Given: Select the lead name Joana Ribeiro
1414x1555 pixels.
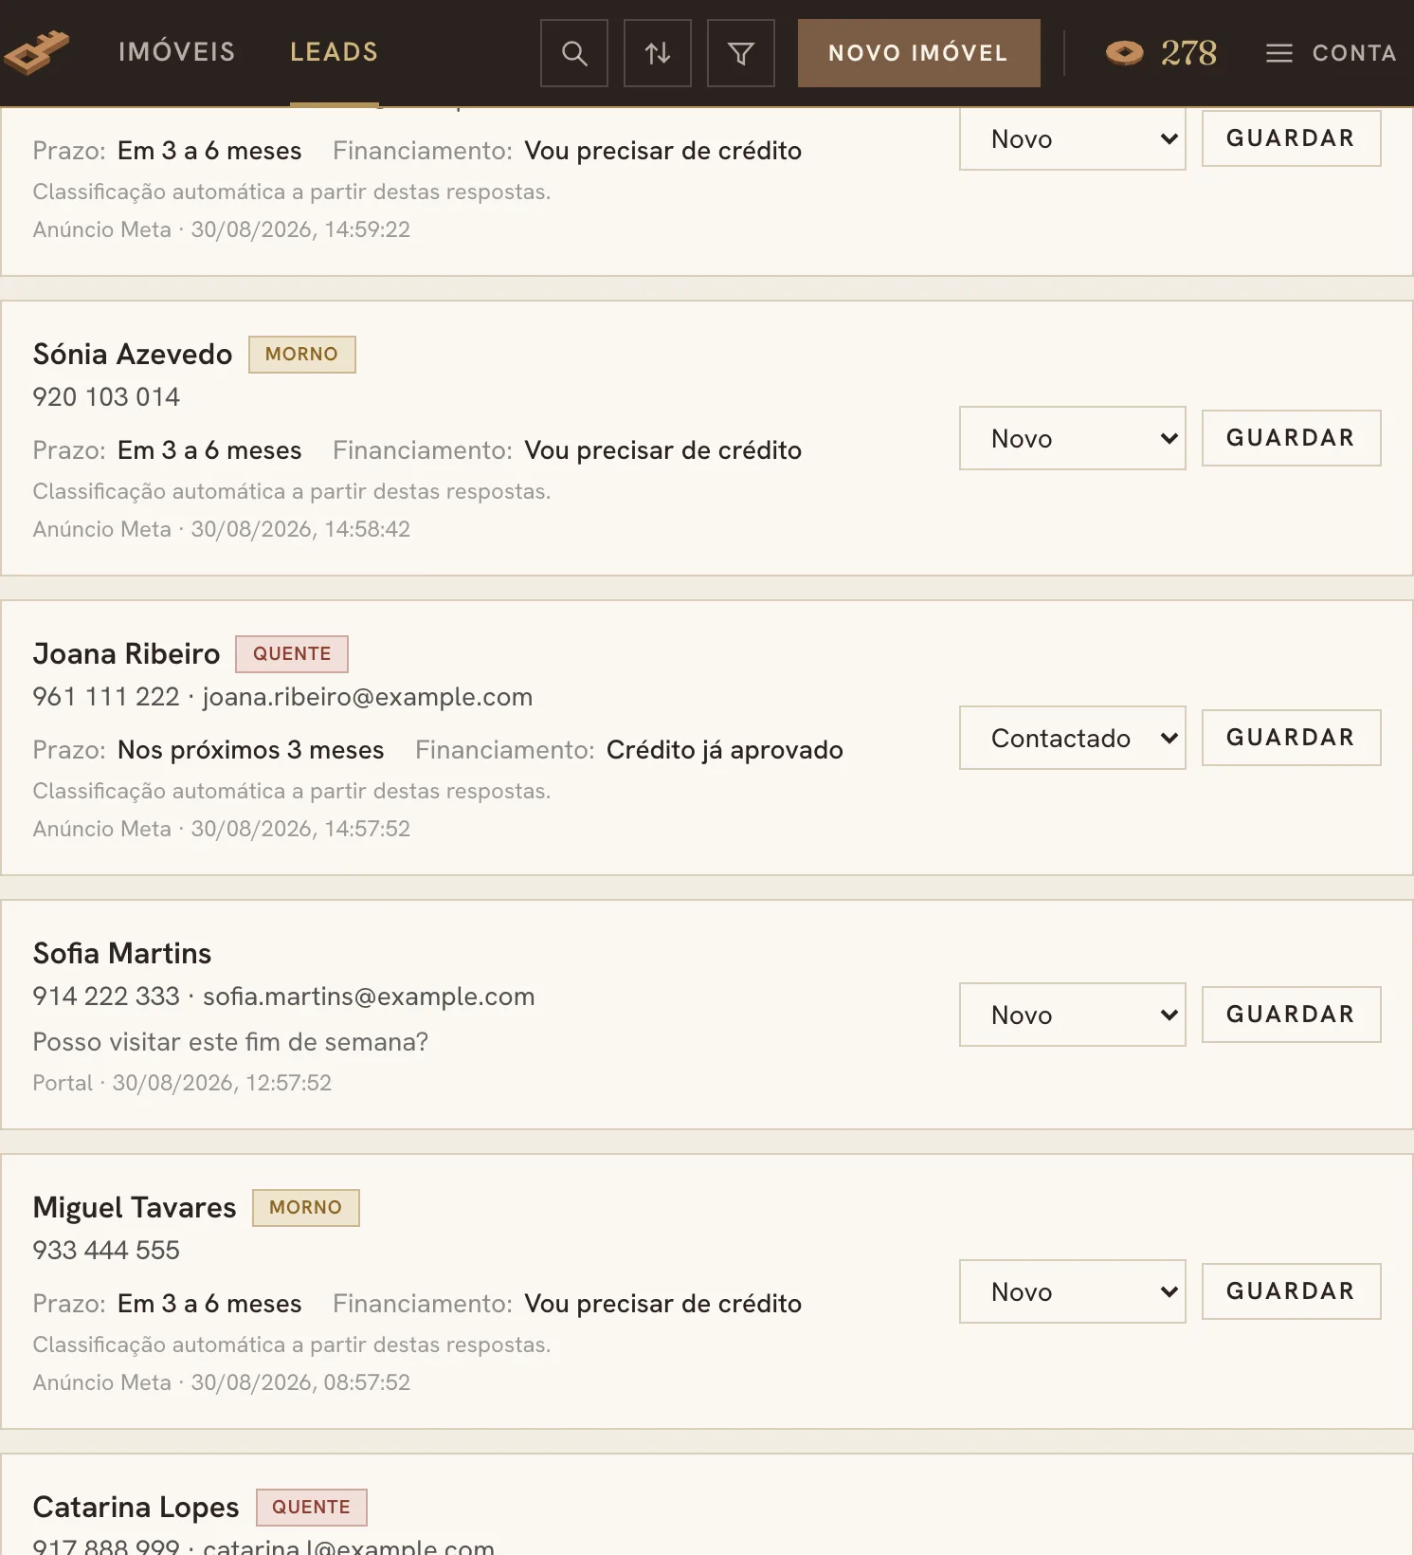Looking at the screenshot, I should pos(126,654).
